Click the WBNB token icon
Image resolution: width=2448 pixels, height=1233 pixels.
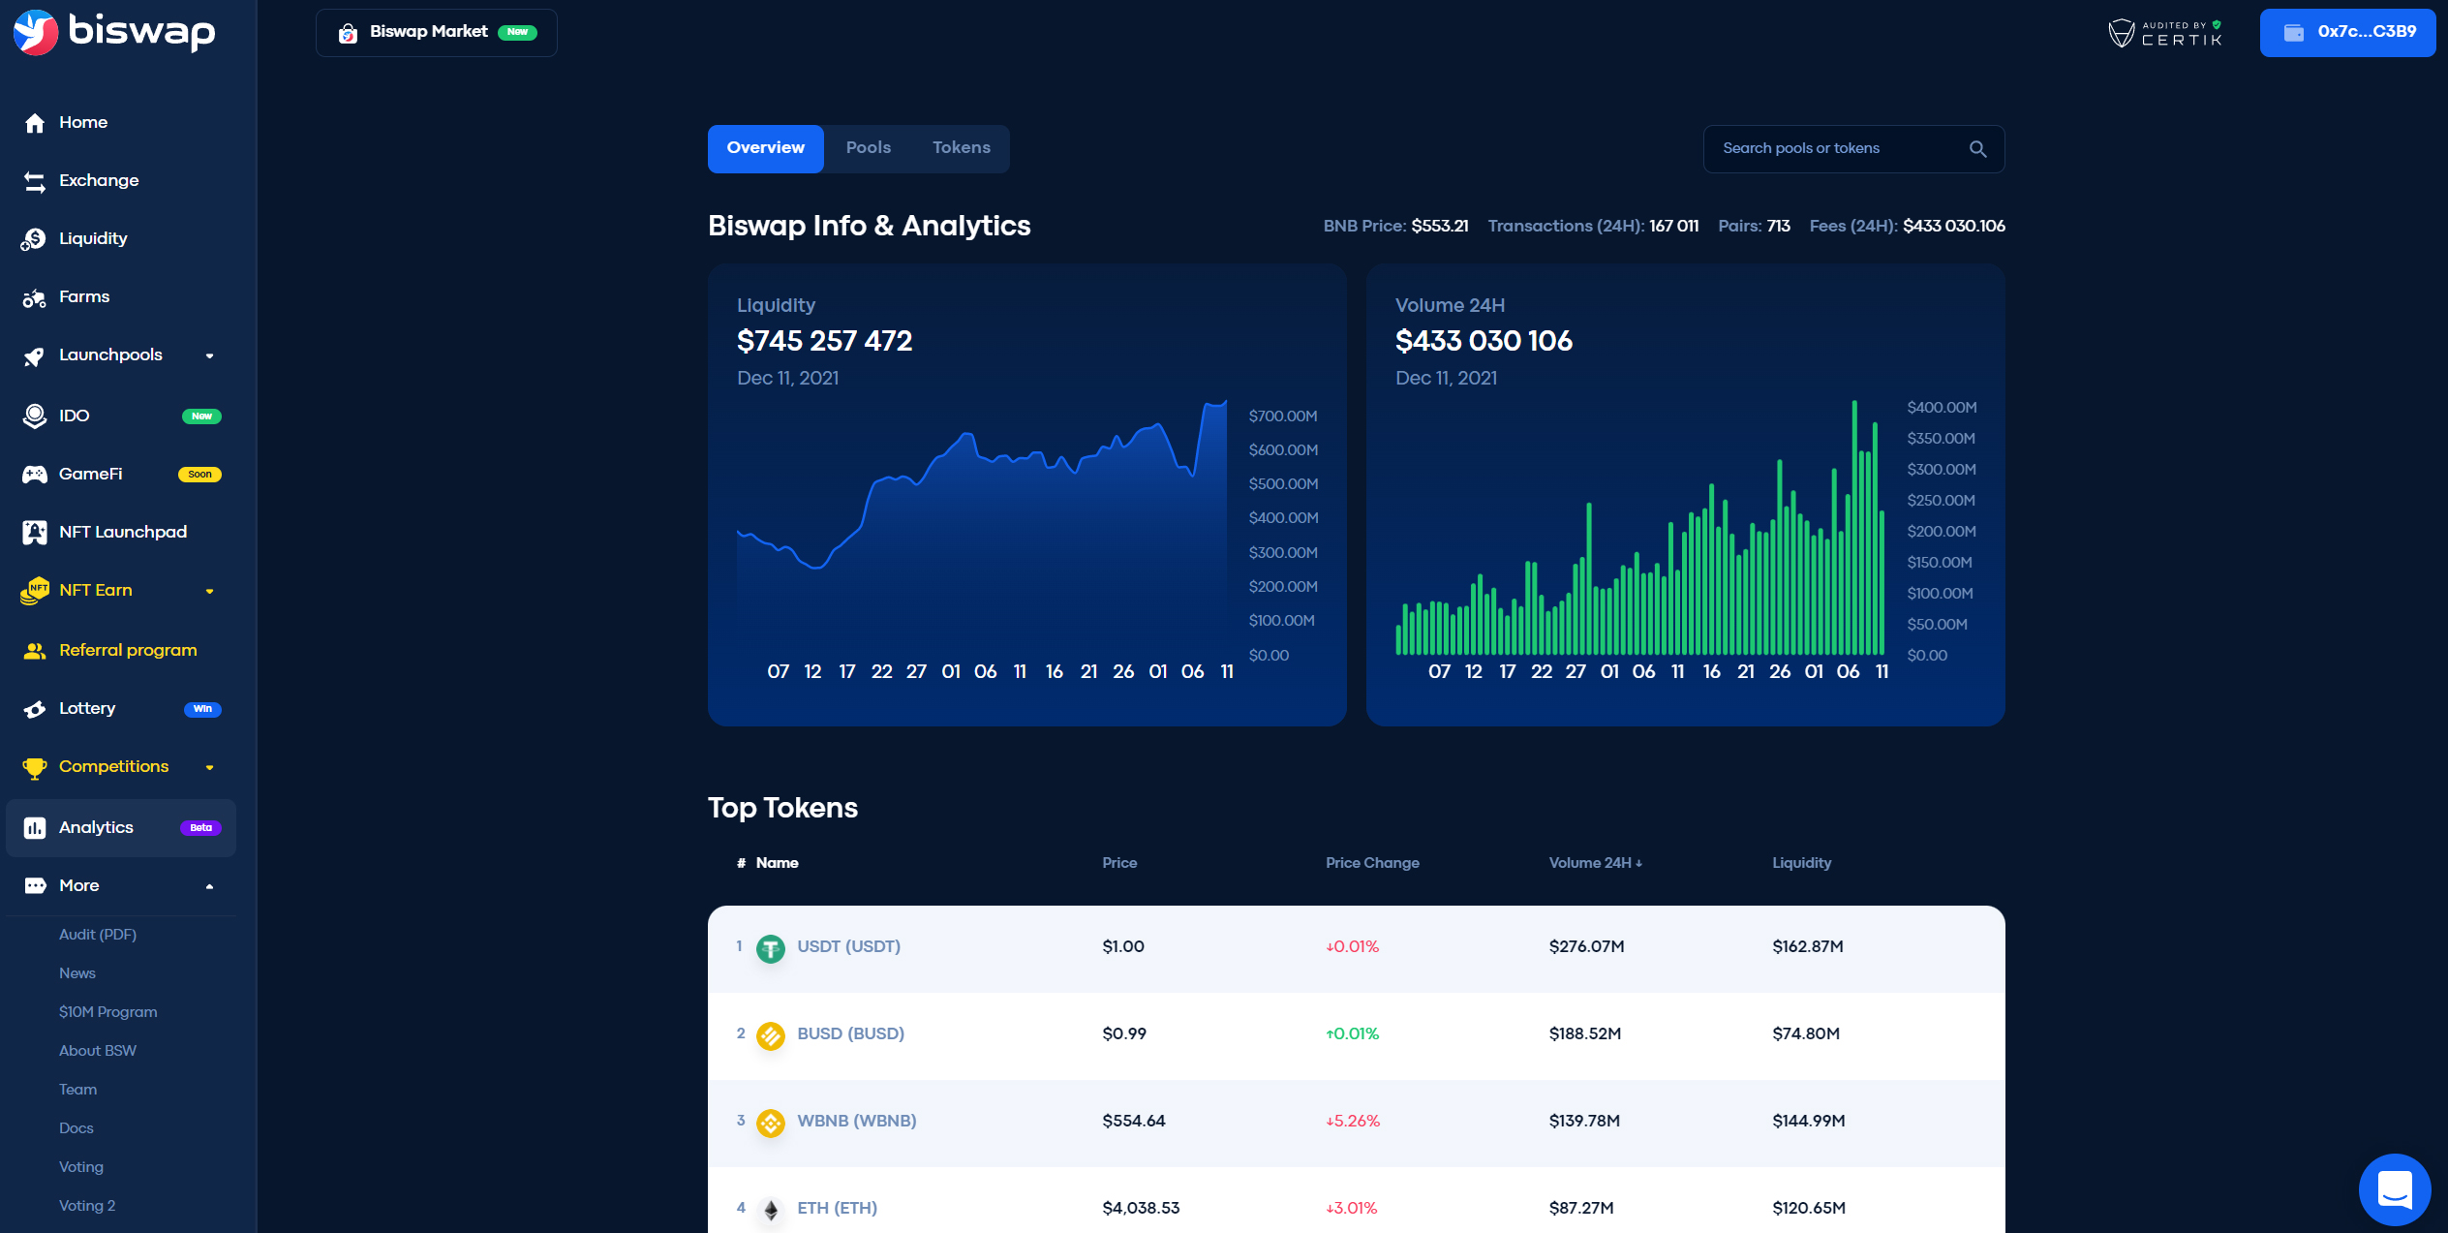(771, 1123)
